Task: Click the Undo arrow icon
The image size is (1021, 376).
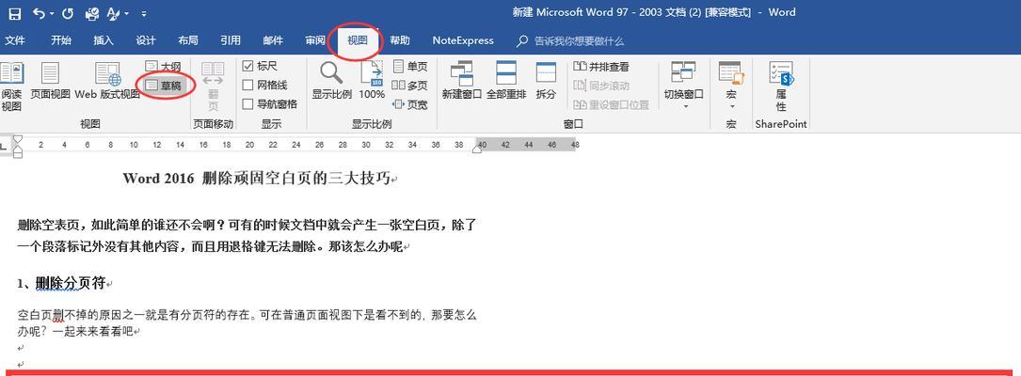Action: point(40,13)
